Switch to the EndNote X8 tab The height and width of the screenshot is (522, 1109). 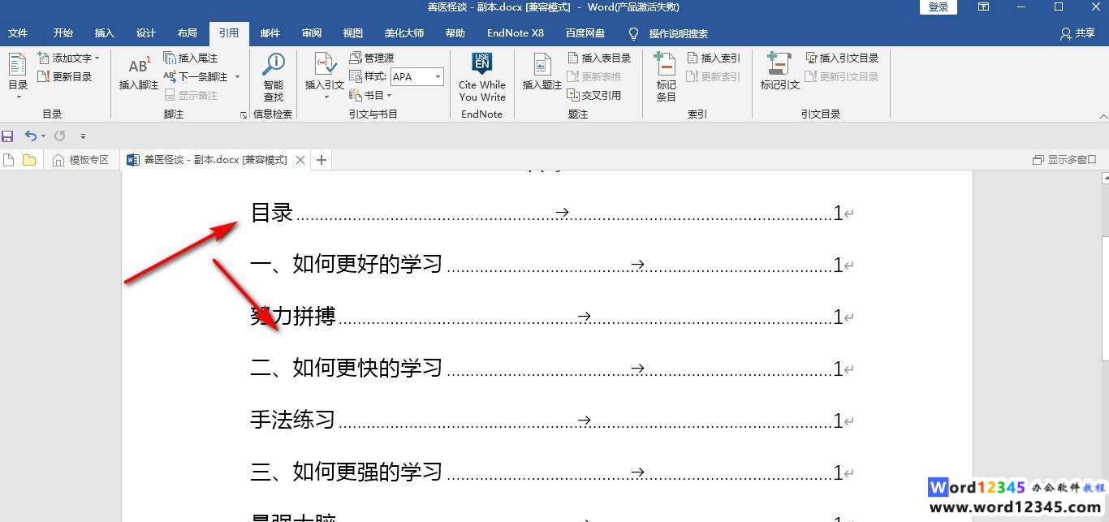[x=515, y=33]
